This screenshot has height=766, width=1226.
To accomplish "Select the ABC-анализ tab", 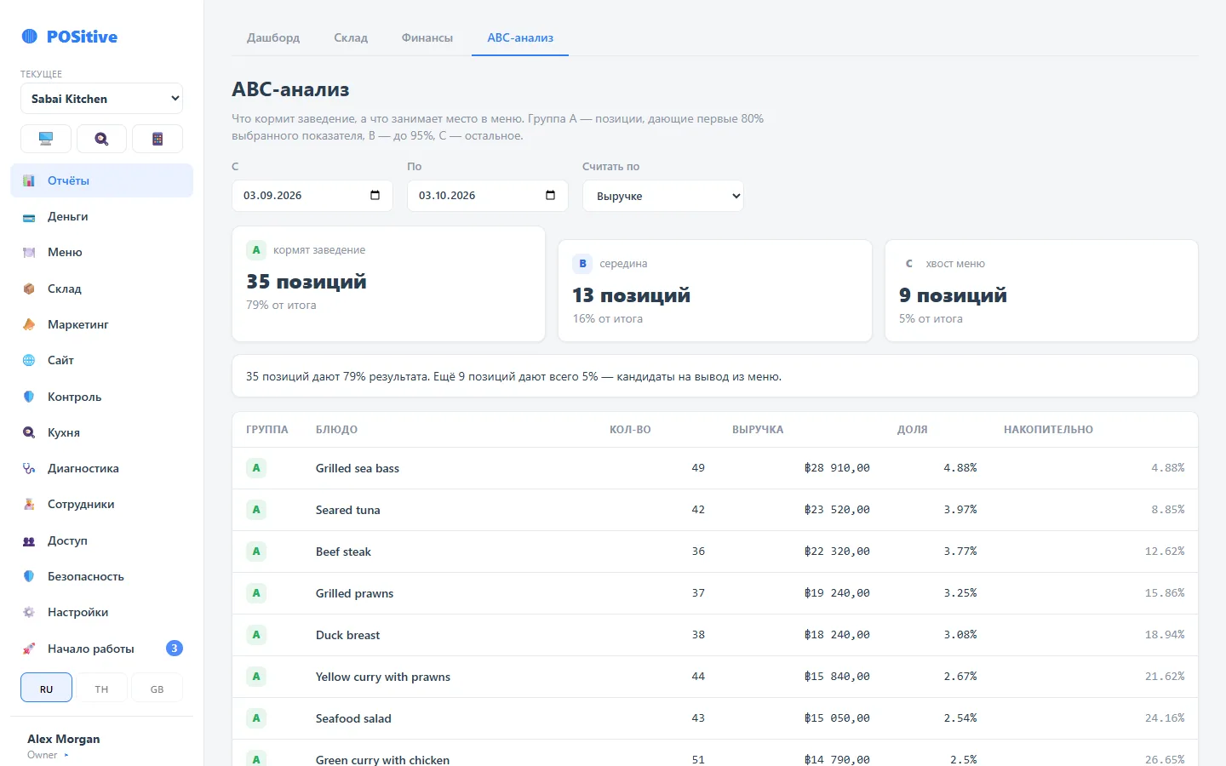I will point(520,37).
